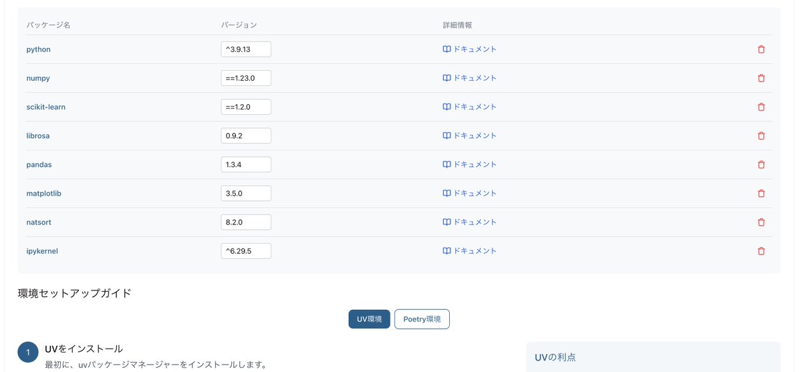The image size is (802, 372).
Task: Edit the python version field ^3.9.13
Action: [x=246, y=49]
